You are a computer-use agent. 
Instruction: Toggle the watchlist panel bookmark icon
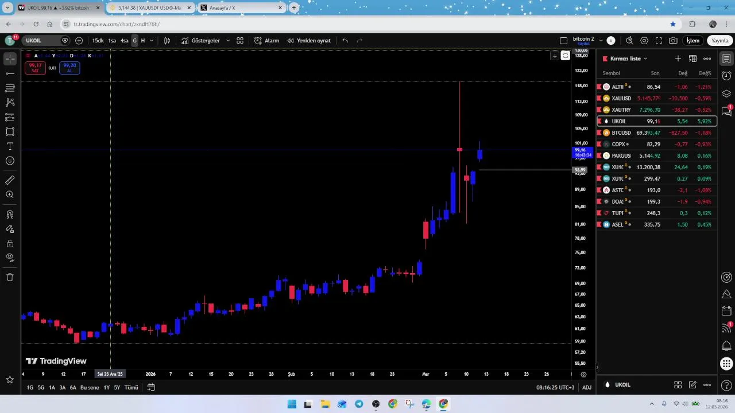coord(726,59)
